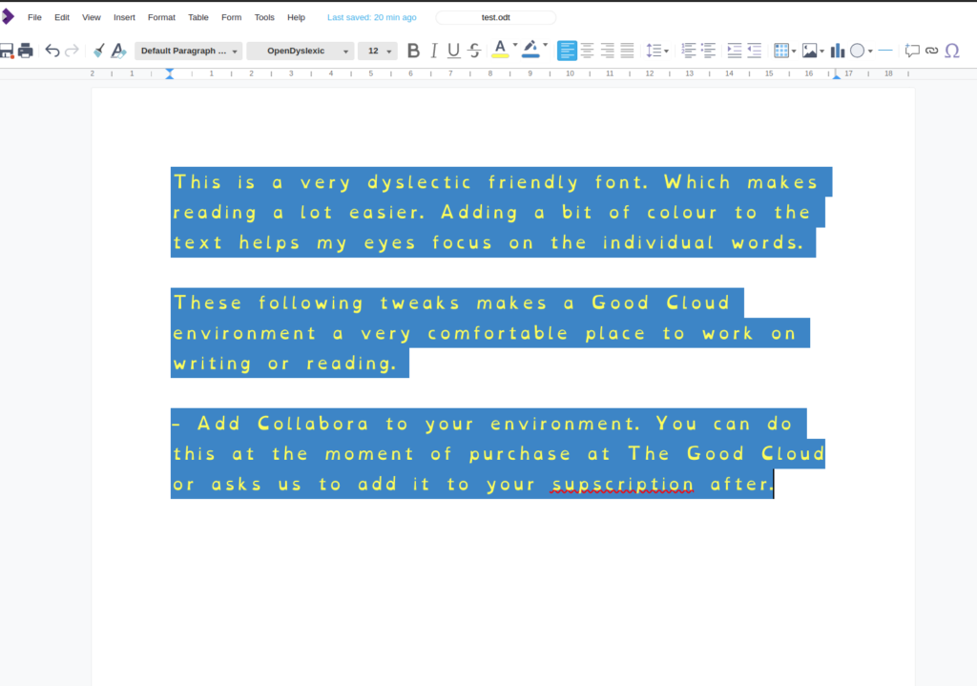Click the word Collabora in third paragraph
The image size is (977, 686).
(313, 424)
